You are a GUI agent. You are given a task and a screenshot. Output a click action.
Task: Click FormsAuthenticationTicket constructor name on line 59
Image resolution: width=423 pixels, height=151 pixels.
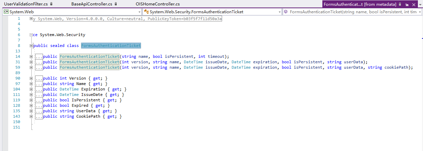[x=90, y=67]
